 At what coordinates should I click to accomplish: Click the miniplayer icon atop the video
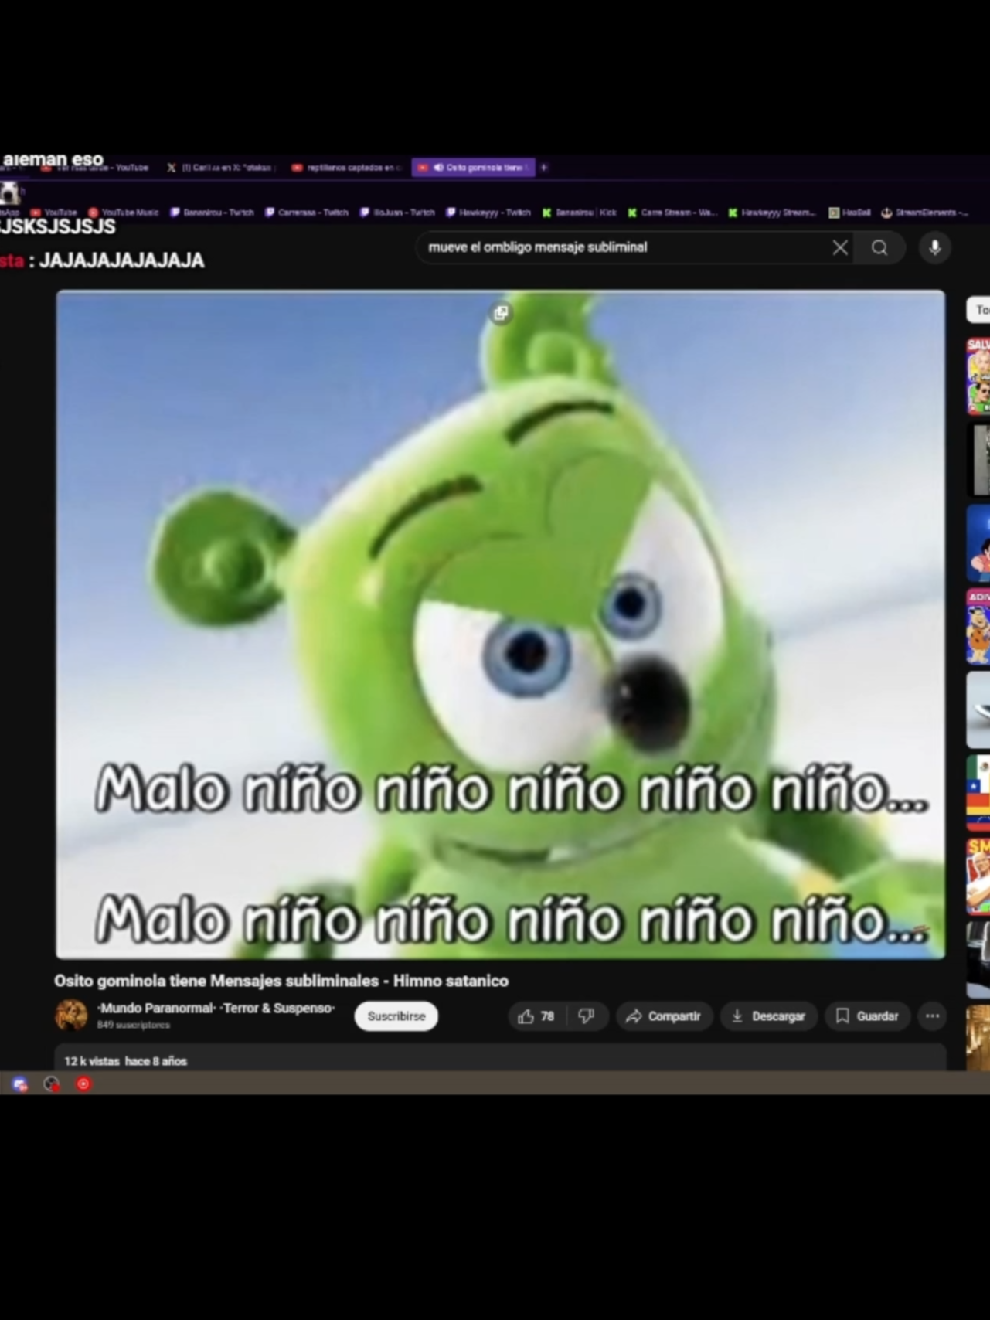click(501, 313)
